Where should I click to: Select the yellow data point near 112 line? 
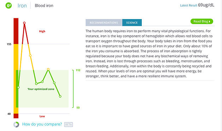pyautogui.click(x=48, y=69)
